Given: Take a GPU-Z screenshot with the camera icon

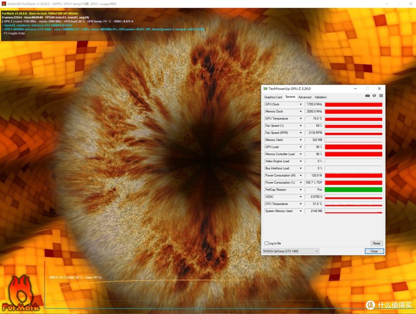Looking at the screenshot, I should (367, 96).
